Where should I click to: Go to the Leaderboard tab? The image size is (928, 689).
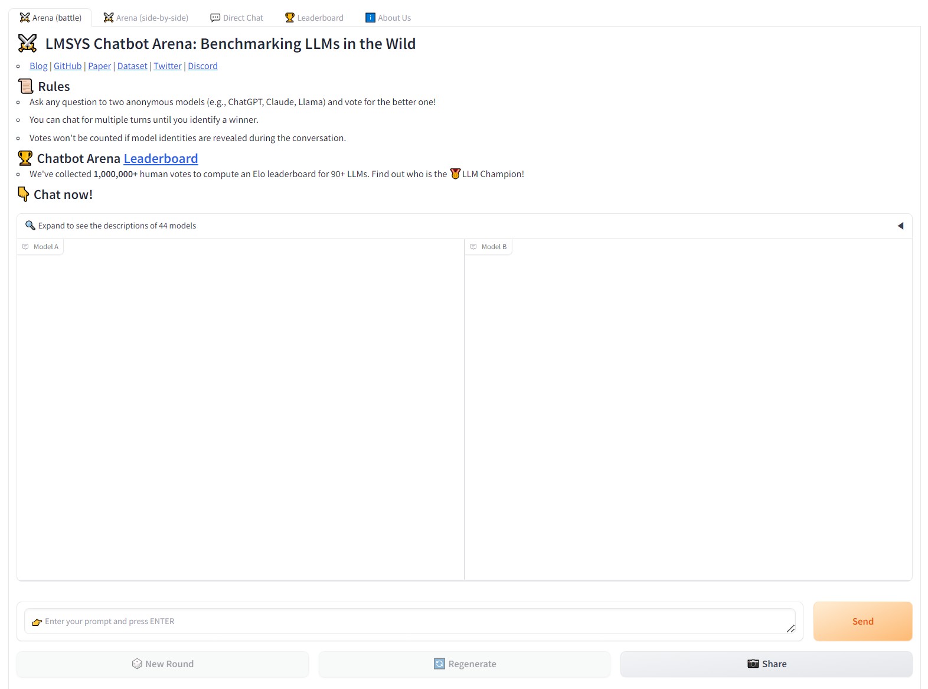point(314,18)
